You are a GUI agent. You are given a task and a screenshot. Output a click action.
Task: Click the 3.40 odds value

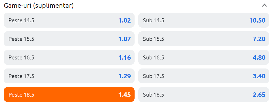259,76
